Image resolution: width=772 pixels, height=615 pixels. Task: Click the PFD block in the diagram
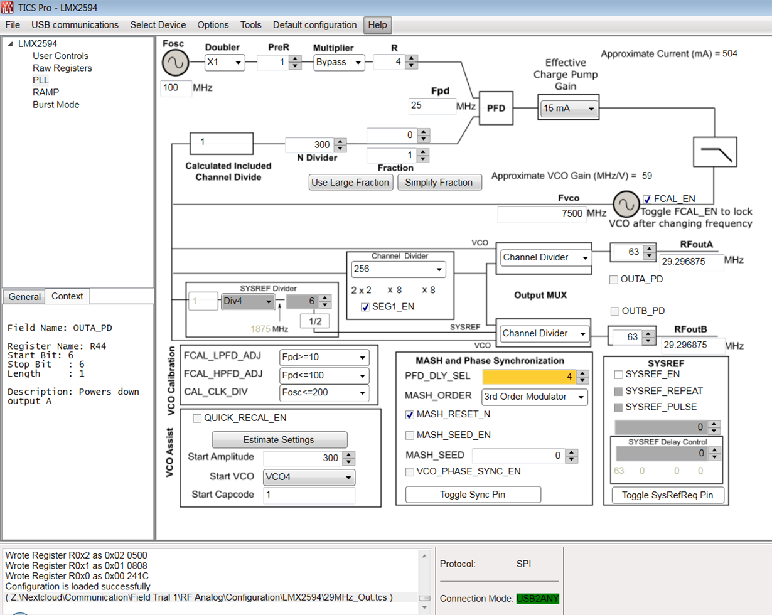tap(496, 107)
